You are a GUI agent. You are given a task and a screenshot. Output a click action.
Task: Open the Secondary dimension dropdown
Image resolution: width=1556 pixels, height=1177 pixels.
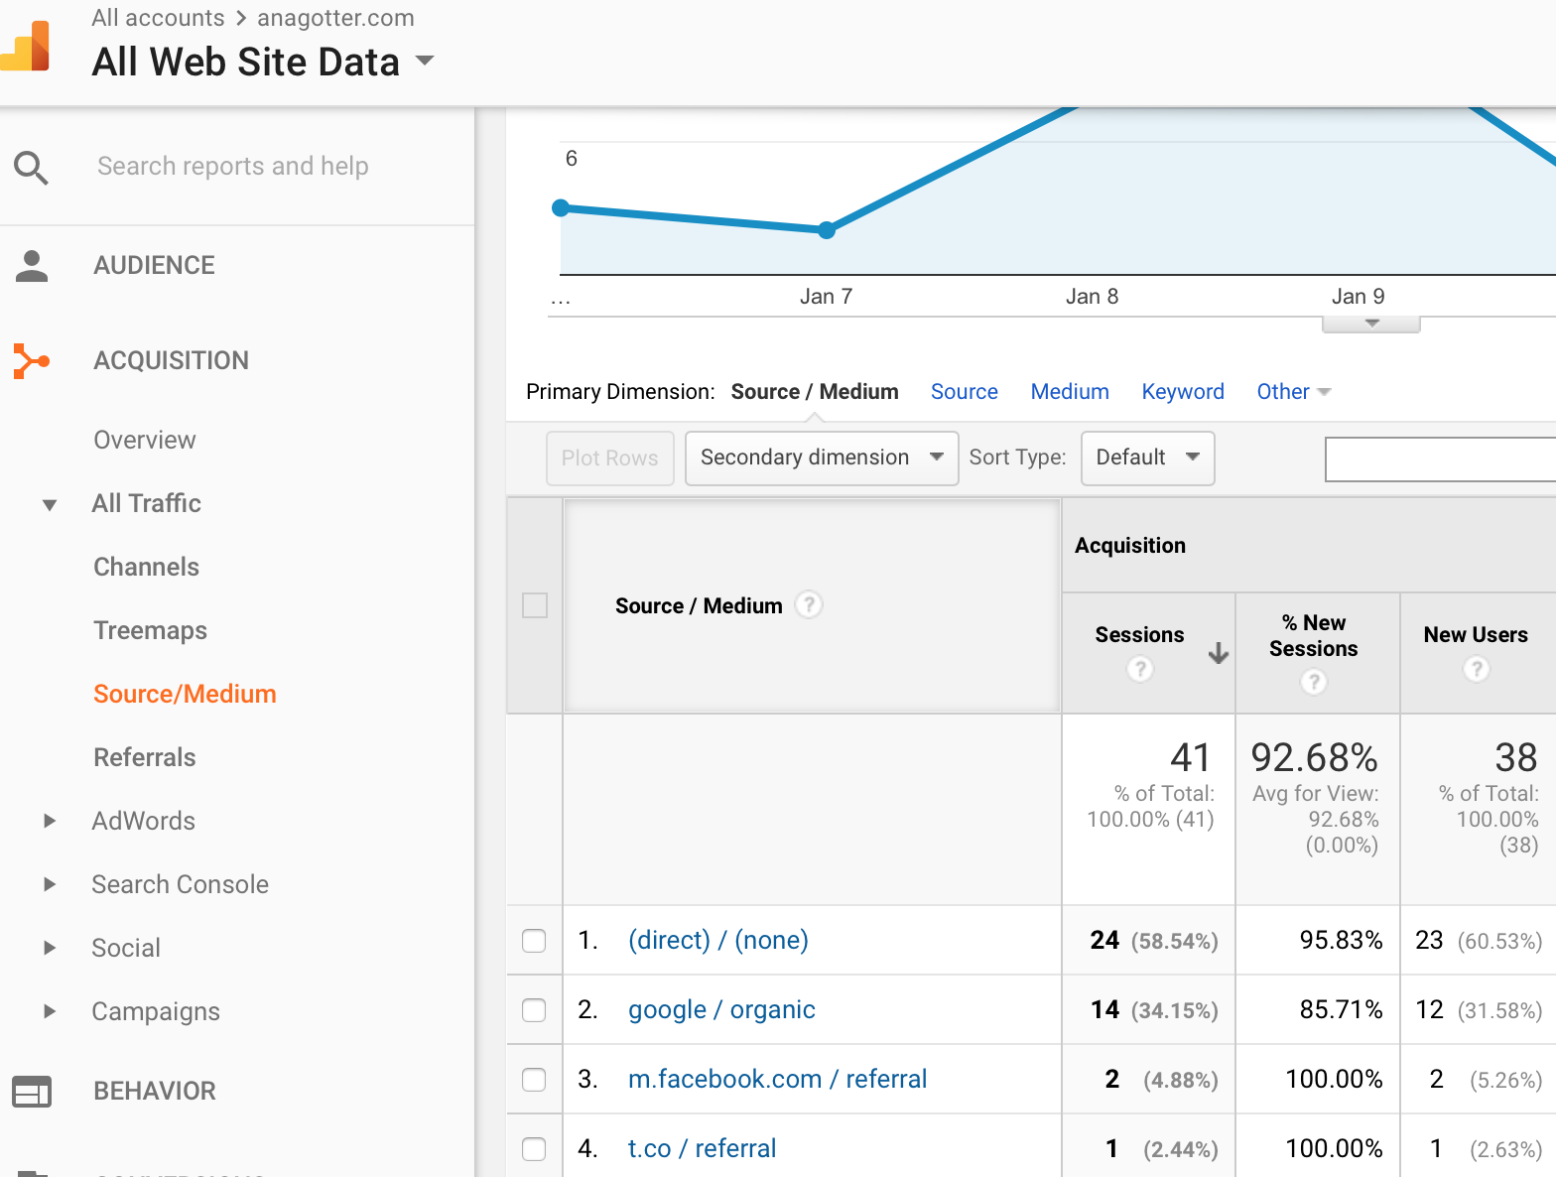[x=822, y=458]
